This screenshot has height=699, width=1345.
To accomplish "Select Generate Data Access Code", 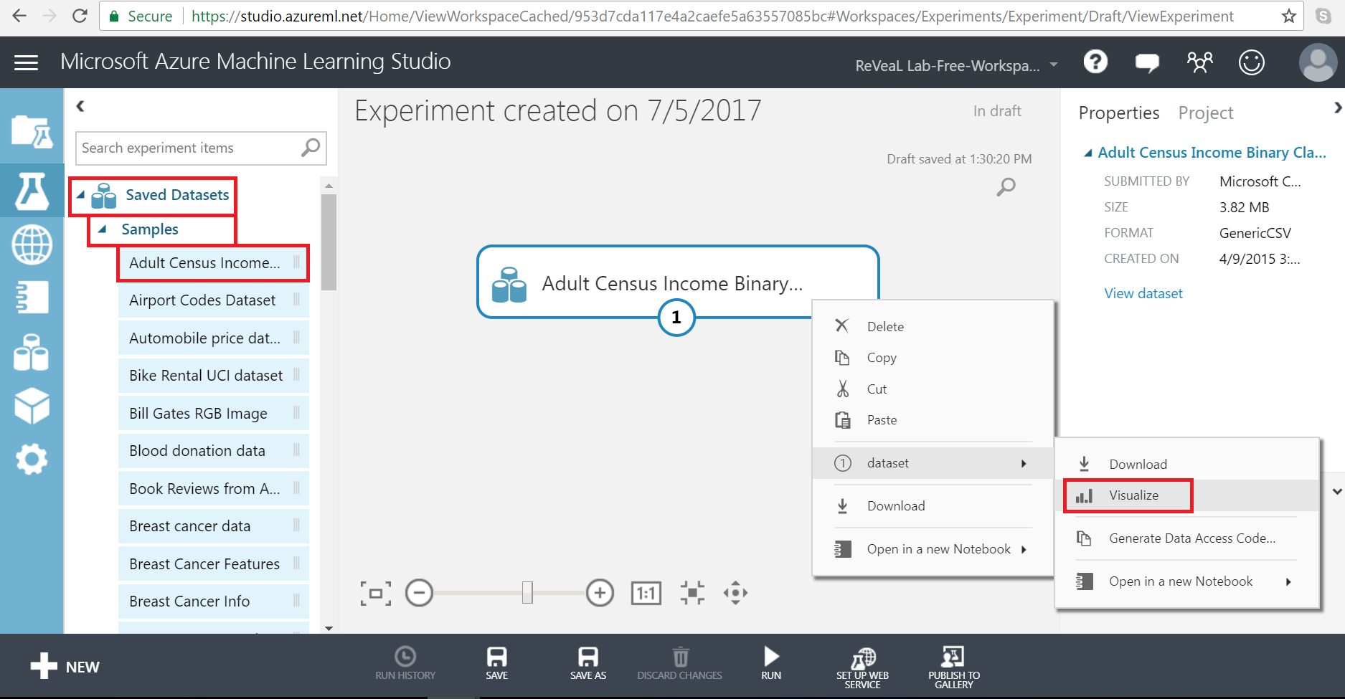I will click(1187, 538).
